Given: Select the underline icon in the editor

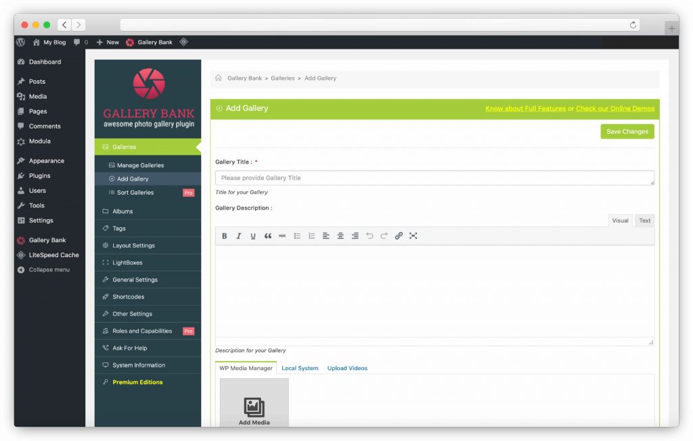Looking at the screenshot, I should (253, 235).
